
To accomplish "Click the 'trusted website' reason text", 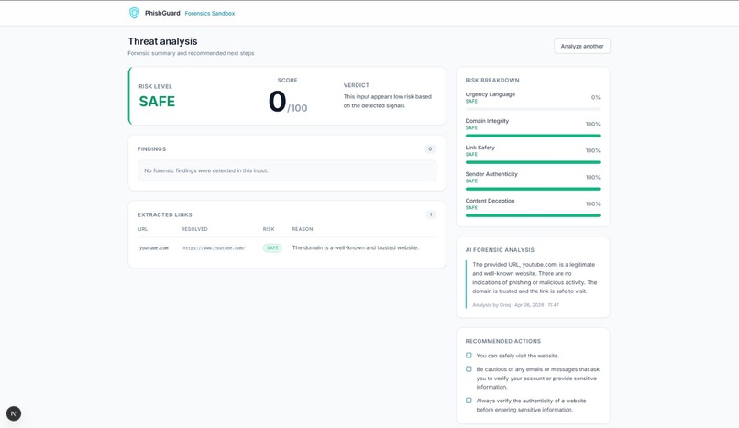I will (356, 247).
